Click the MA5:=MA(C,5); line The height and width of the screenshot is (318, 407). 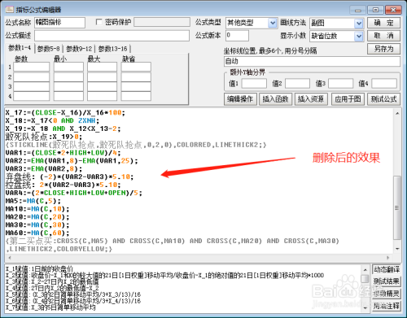pos(33,201)
